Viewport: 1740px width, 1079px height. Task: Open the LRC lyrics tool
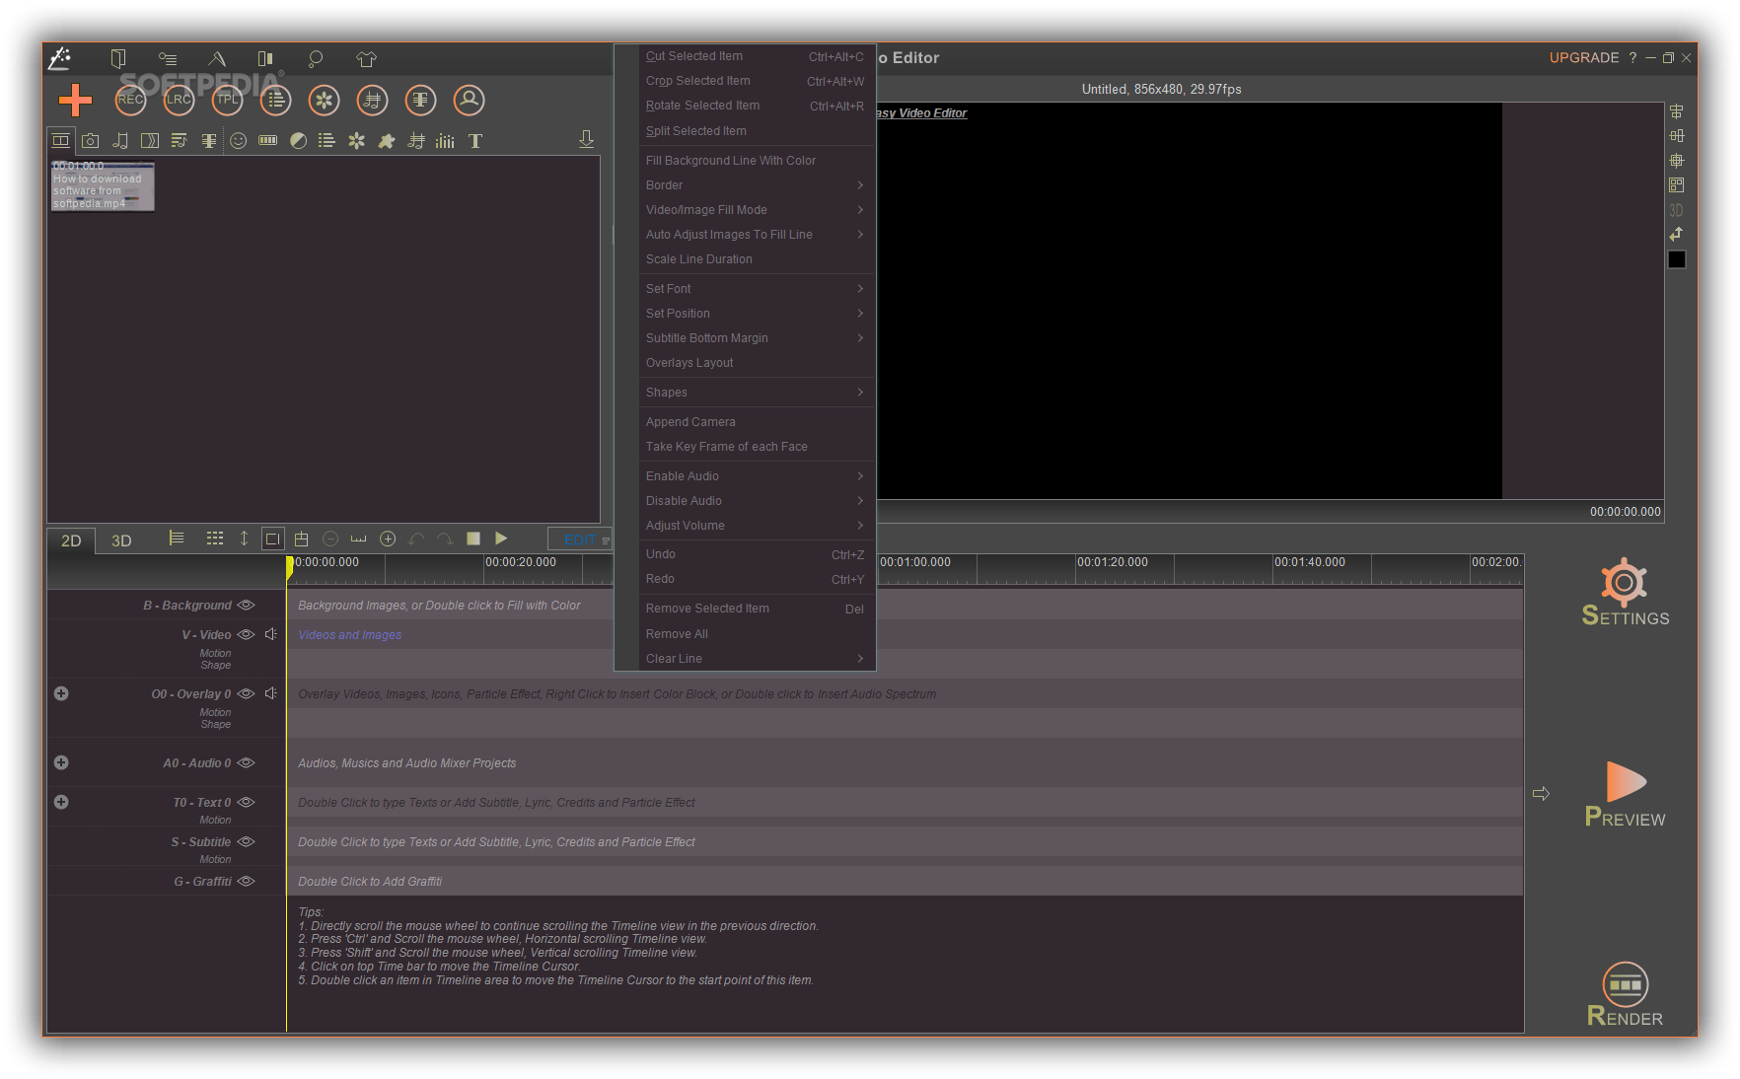[x=179, y=100]
